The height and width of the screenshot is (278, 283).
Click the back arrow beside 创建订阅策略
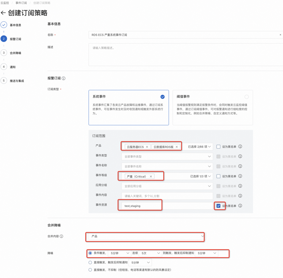tap(3, 13)
